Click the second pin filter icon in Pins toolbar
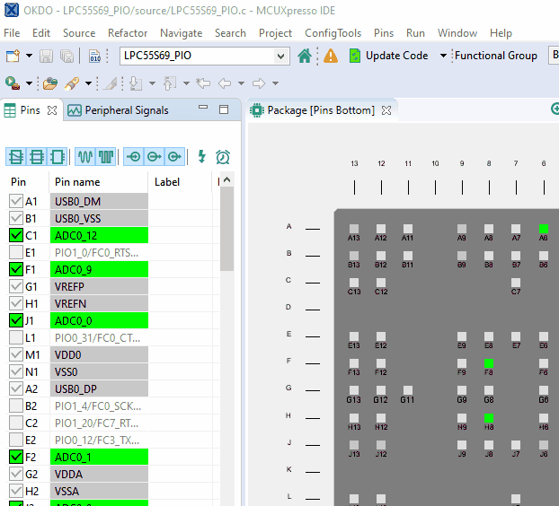The width and height of the screenshot is (559, 506). click(36, 157)
